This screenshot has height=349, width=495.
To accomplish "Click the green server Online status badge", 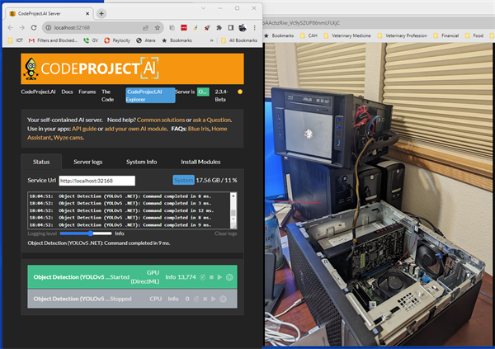I will point(203,92).
